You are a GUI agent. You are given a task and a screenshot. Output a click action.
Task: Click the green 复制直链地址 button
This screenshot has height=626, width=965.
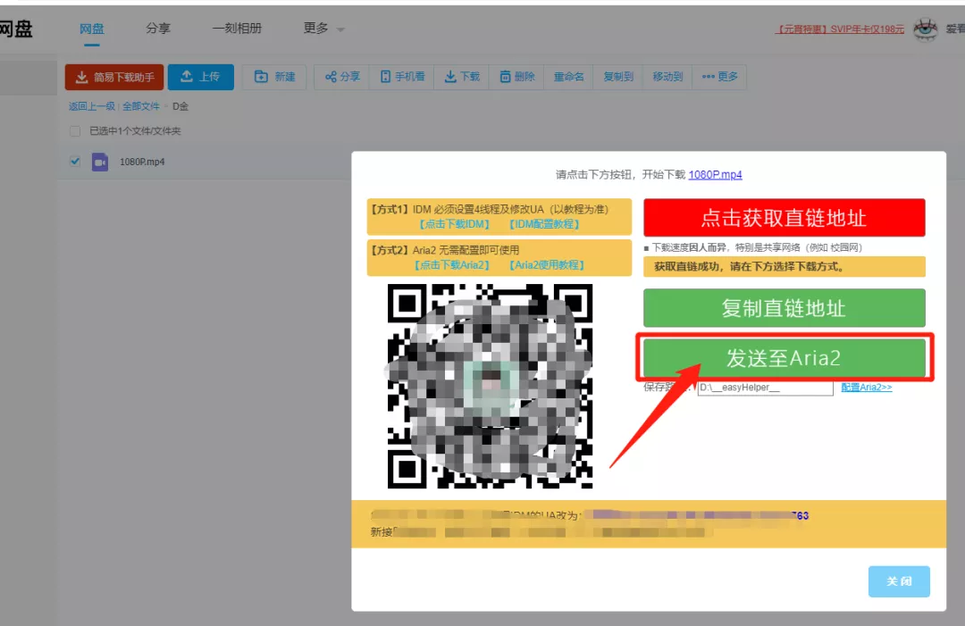[785, 308]
